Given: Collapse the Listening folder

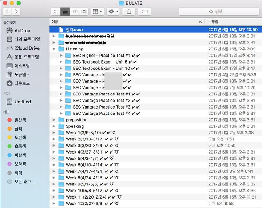Looking at the screenshot, I should point(54,49).
